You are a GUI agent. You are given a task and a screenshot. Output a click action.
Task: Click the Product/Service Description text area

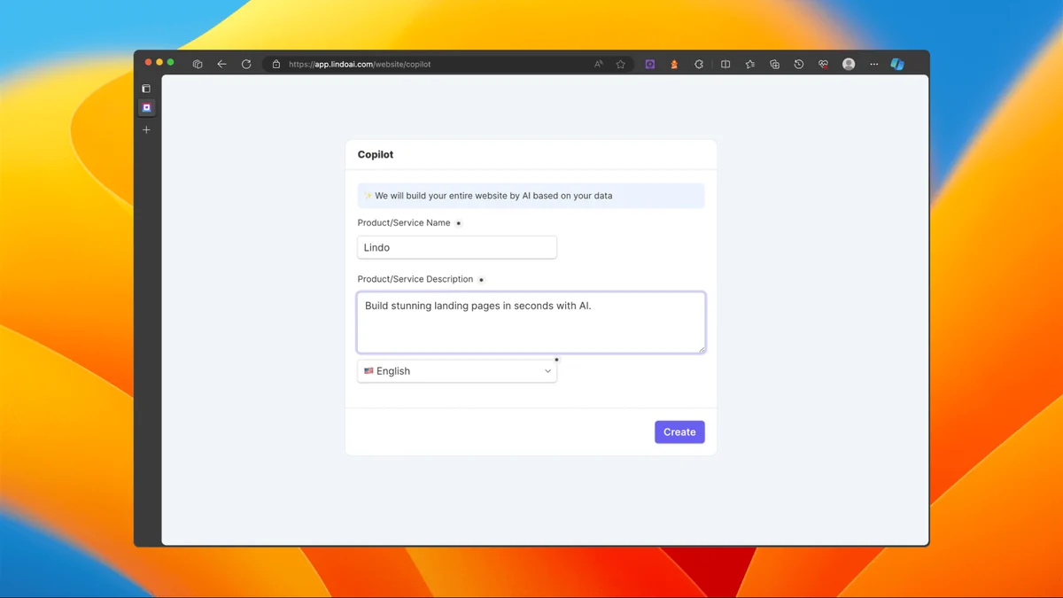pyautogui.click(x=531, y=322)
